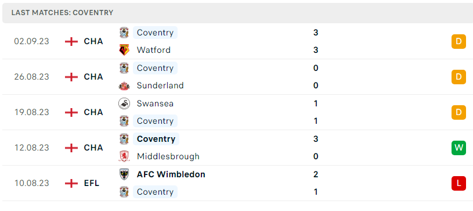Click the D badge for 02.09.23 match
The height and width of the screenshot is (211, 473).
(x=458, y=41)
